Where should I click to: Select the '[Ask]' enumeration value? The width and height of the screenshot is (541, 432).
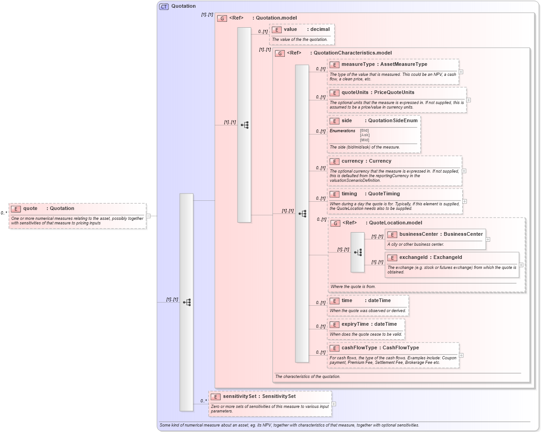tap(365, 135)
